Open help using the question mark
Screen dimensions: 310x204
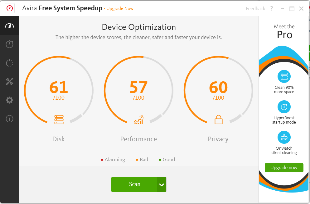[271, 8]
